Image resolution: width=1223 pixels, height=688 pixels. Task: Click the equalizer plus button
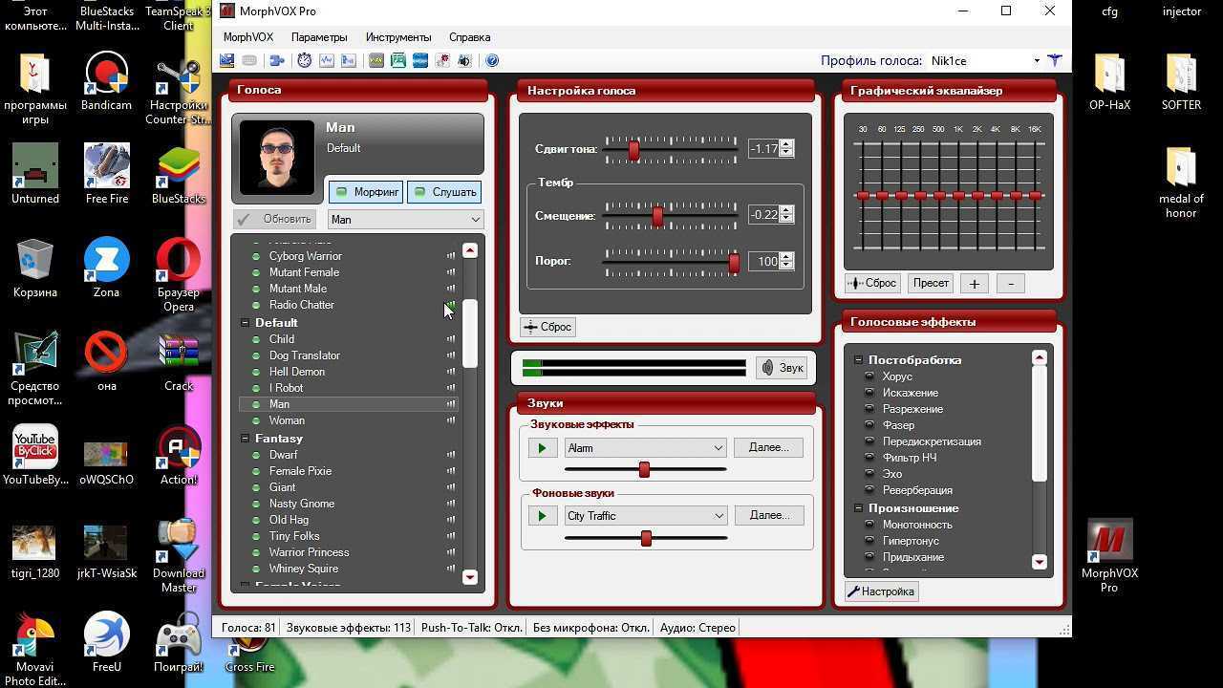(975, 283)
